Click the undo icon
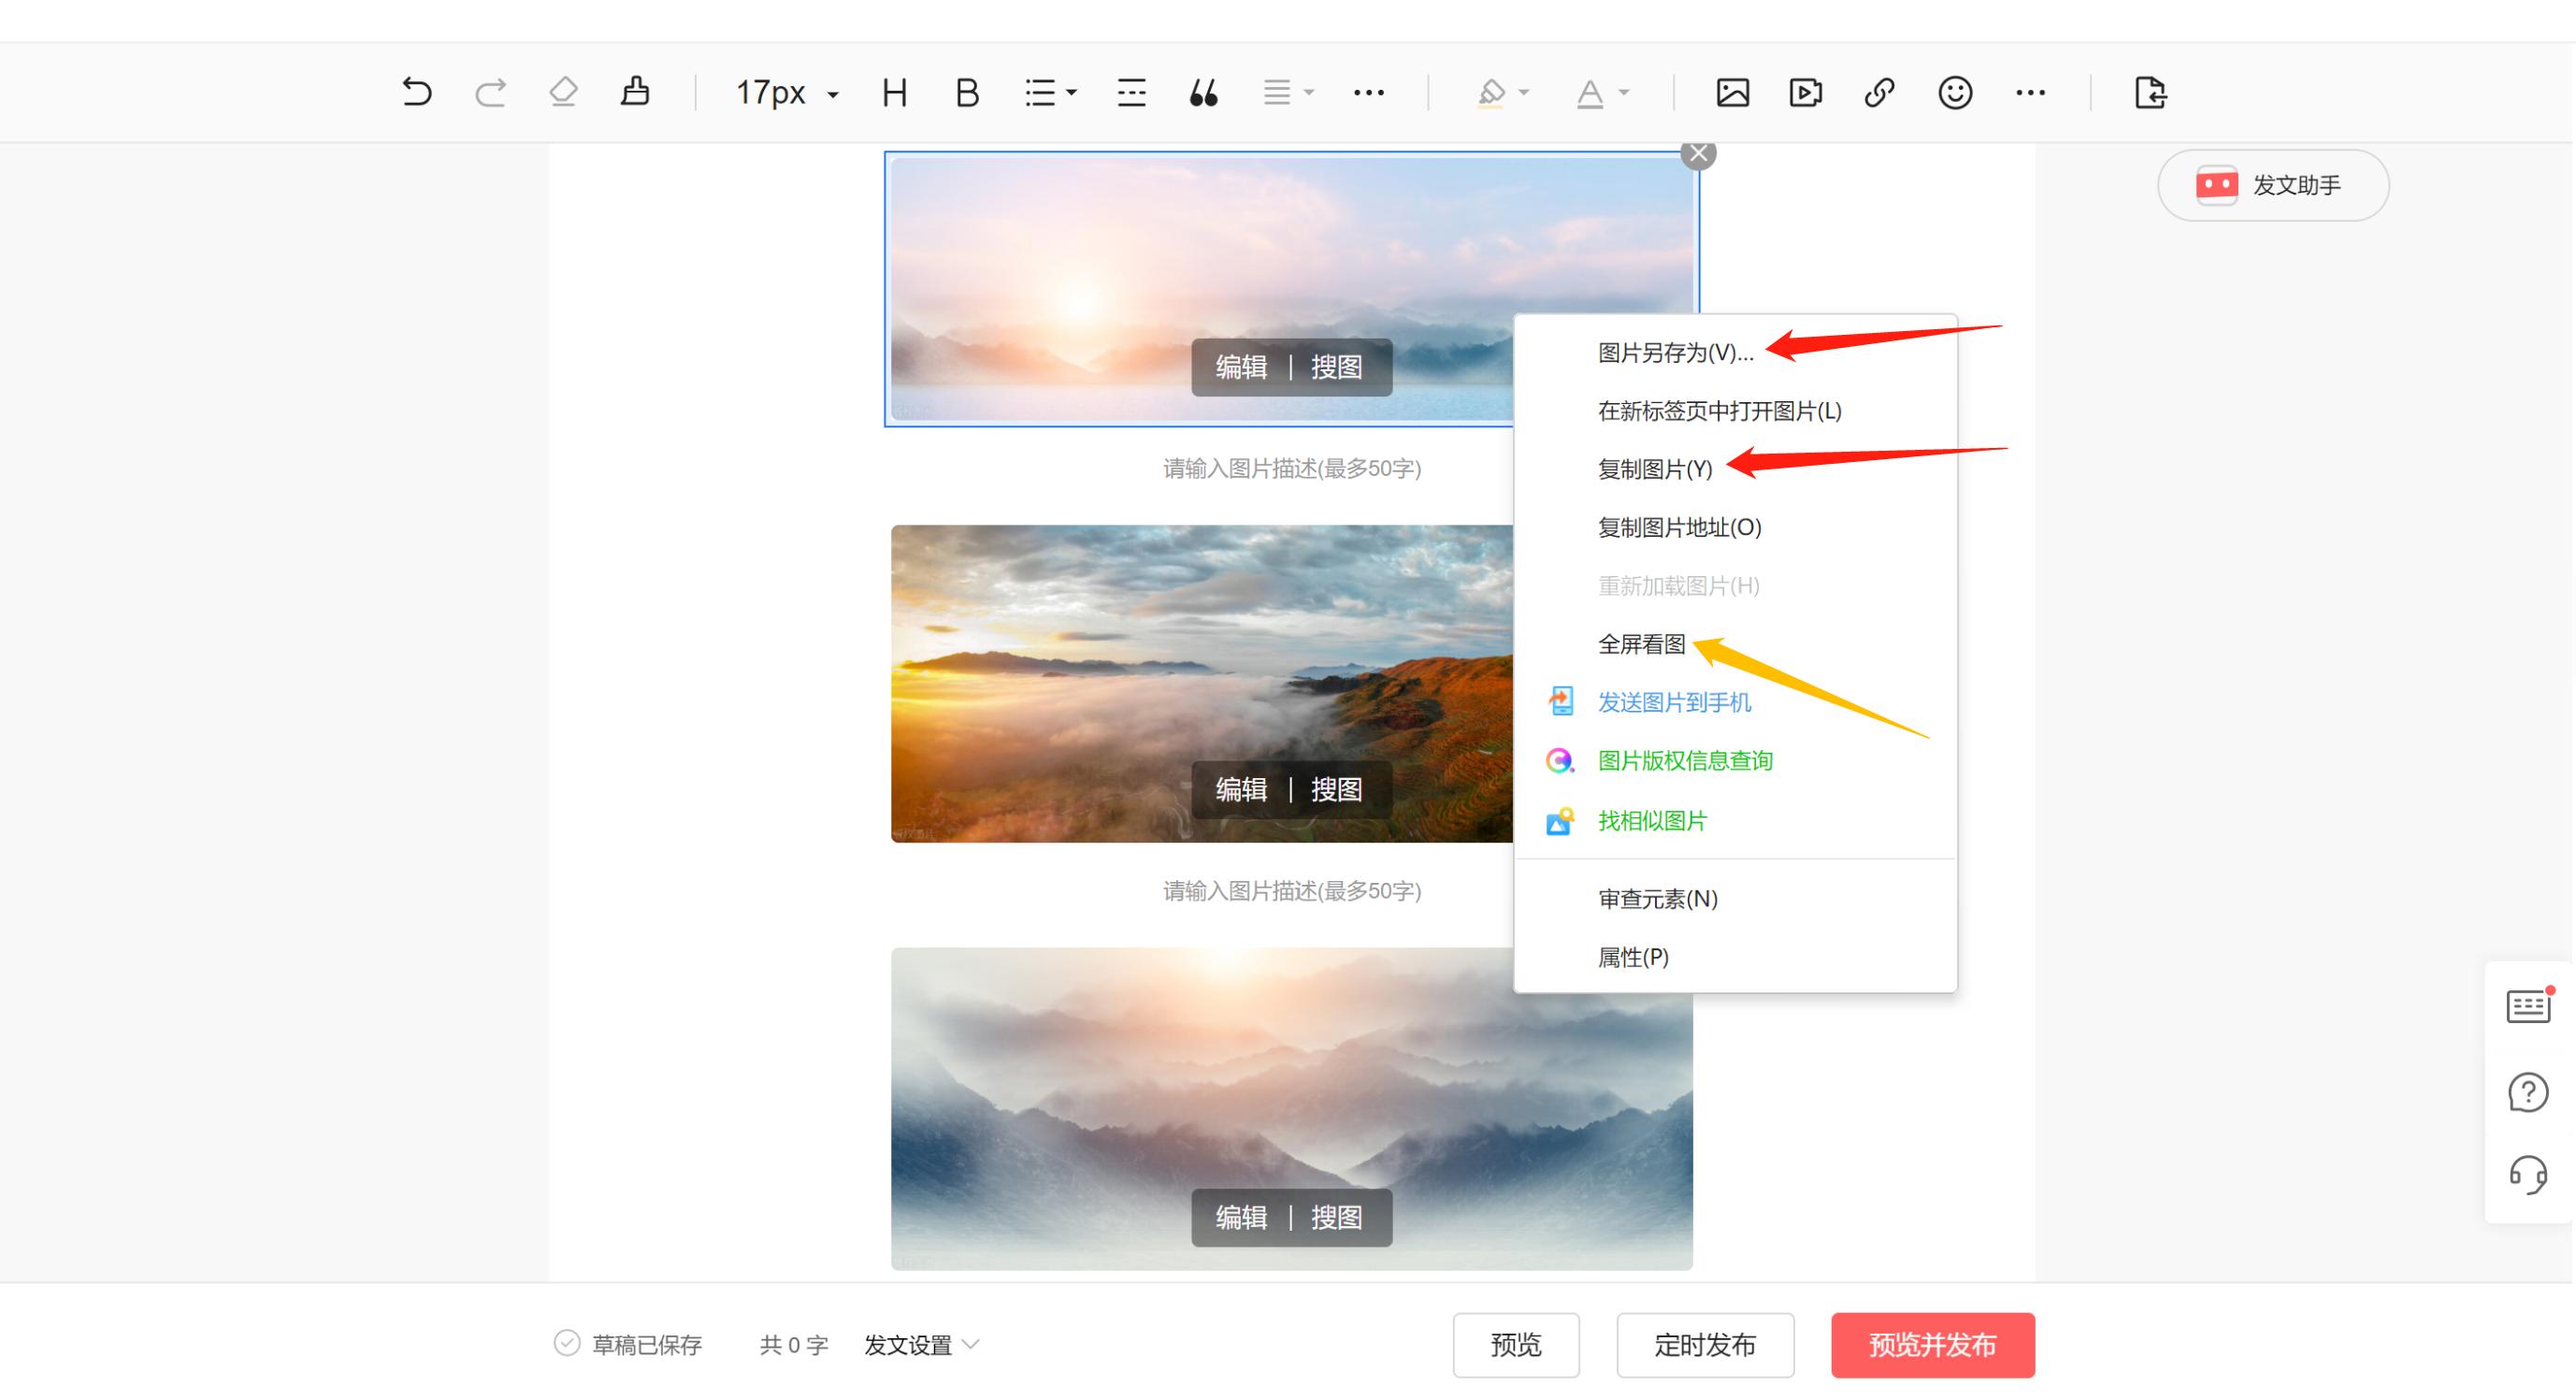2576x1400 pixels. pos(416,92)
